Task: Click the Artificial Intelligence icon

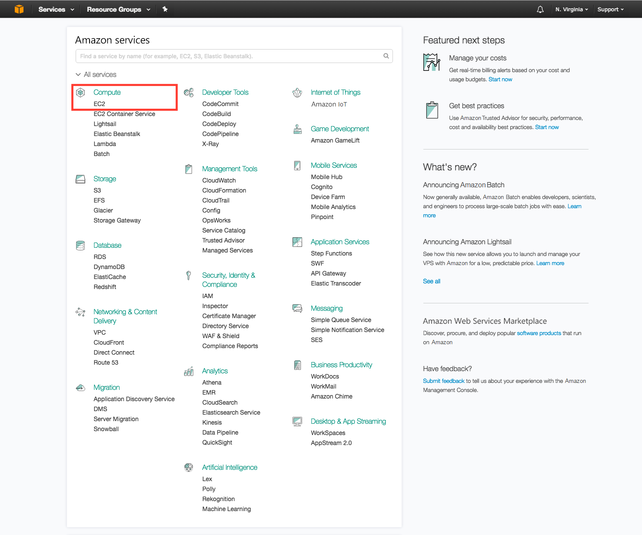Action: (x=189, y=467)
